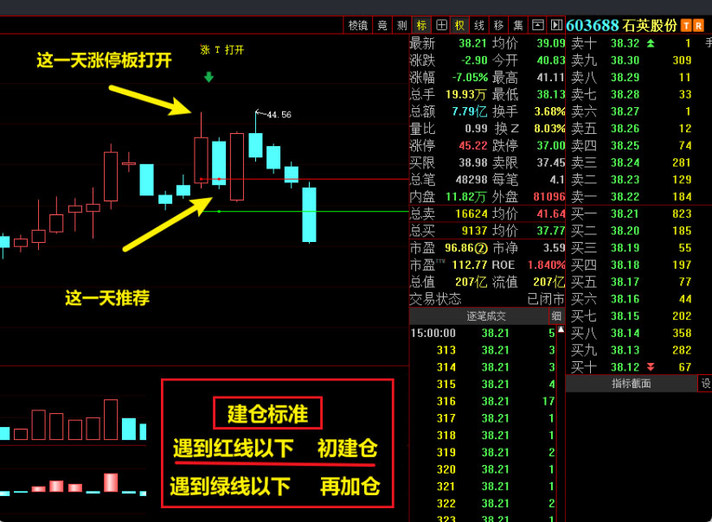Viewport: 712px width, 522px height.
Task: Click the 测 toolbar icon
Action: 402,25
